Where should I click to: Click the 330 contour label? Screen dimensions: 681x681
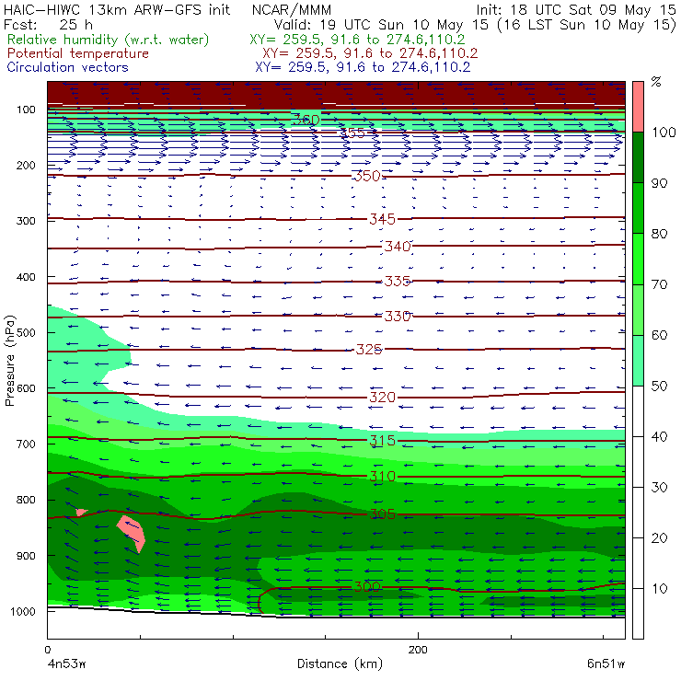point(398,316)
